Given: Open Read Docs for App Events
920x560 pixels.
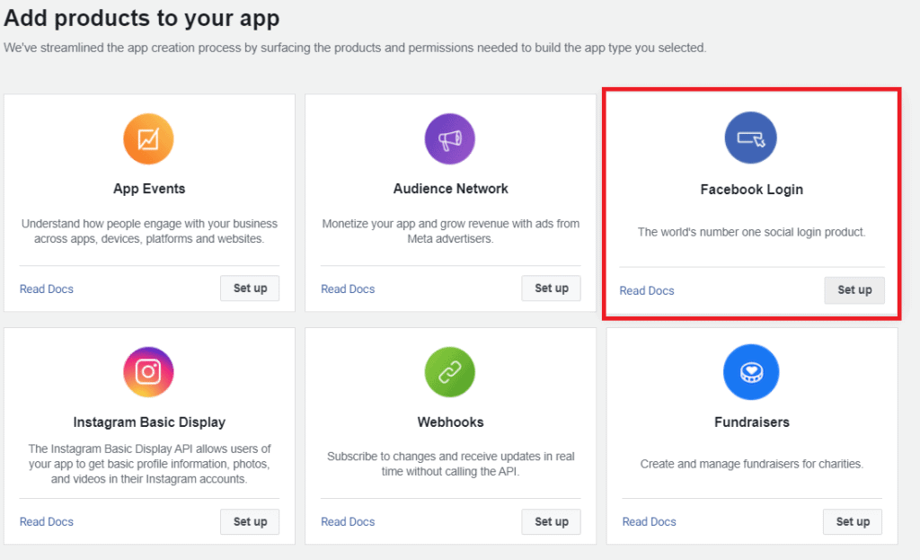Looking at the screenshot, I should (x=47, y=289).
